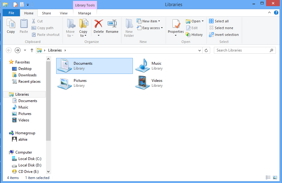The width and height of the screenshot is (282, 183).
Task: Go up one folder level with the up arrow
Action: (x=32, y=50)
